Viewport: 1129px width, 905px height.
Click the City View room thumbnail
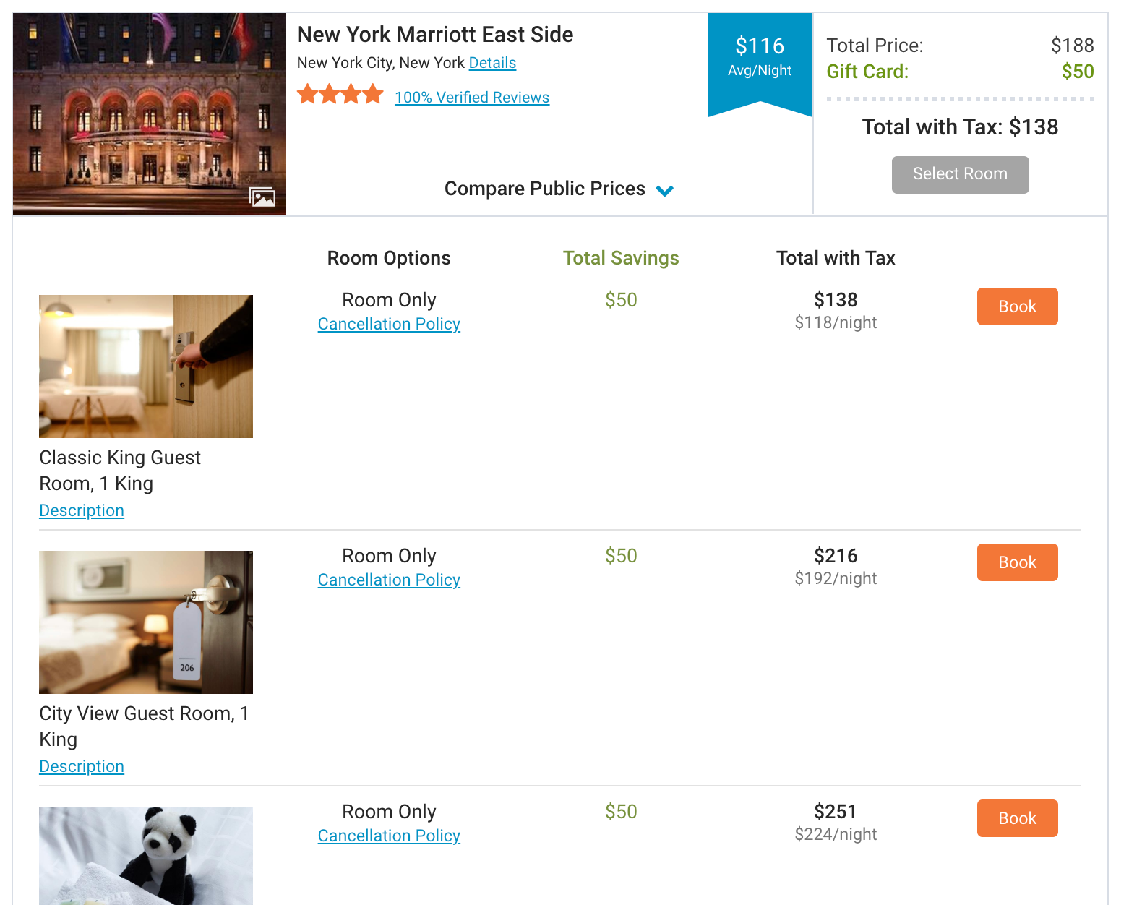tap(146, 622)
